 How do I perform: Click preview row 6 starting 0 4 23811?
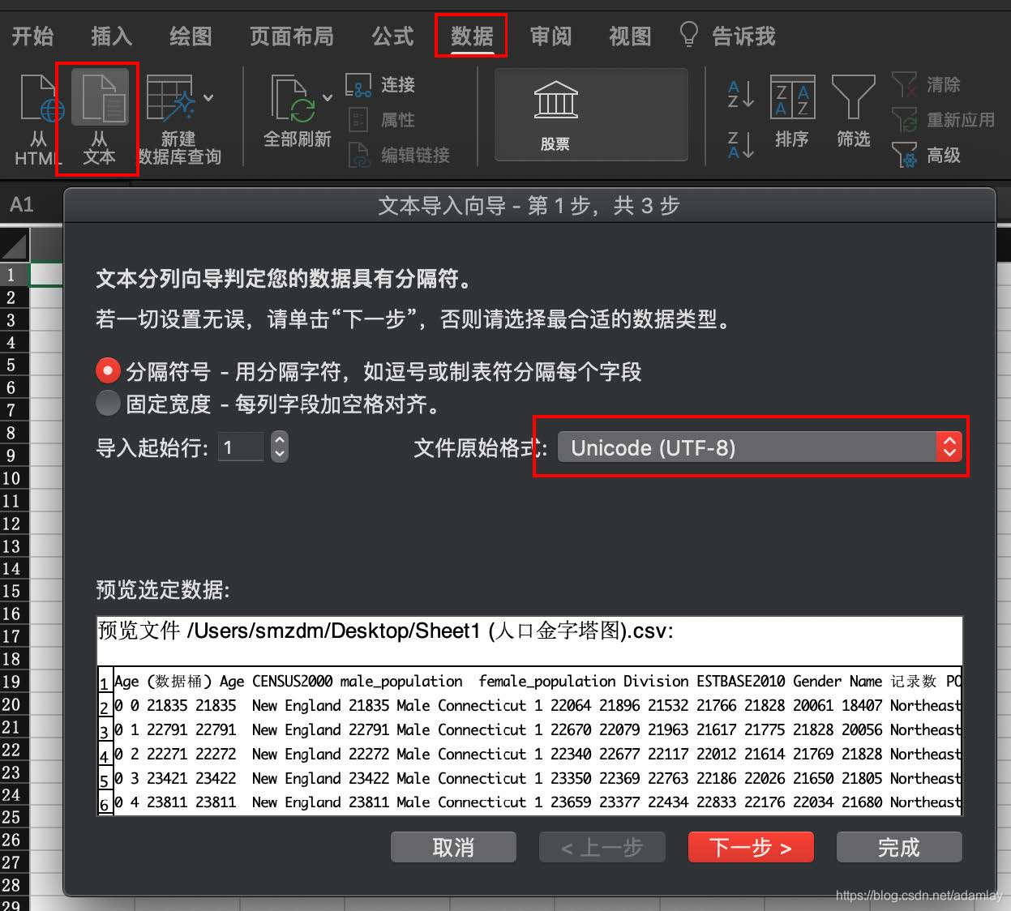(529, 802)
